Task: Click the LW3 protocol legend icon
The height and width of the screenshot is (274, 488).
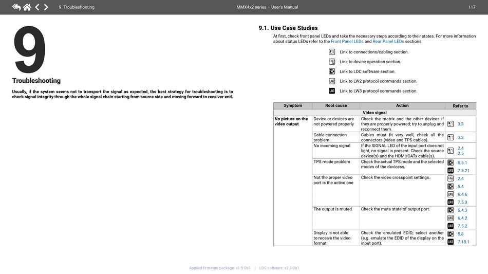Action: tap(332, 91)
